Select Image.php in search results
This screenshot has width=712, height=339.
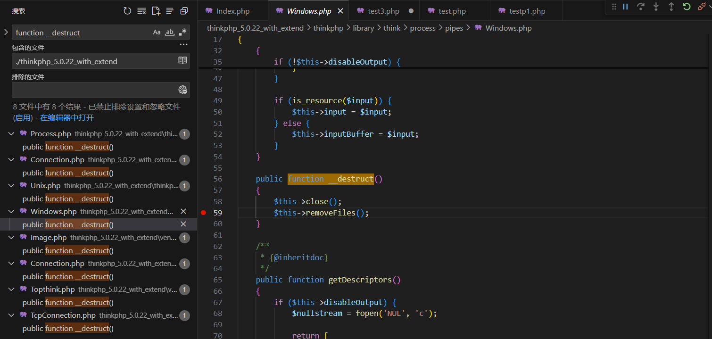pos(49,238)
